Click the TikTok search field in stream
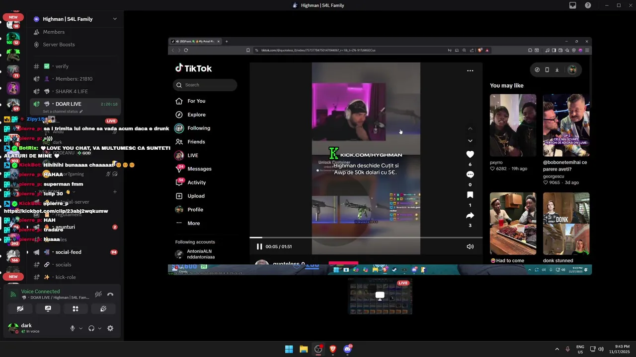Image resolution: width=636 pixels, height=357 pixels. click(x=205, y=85)
